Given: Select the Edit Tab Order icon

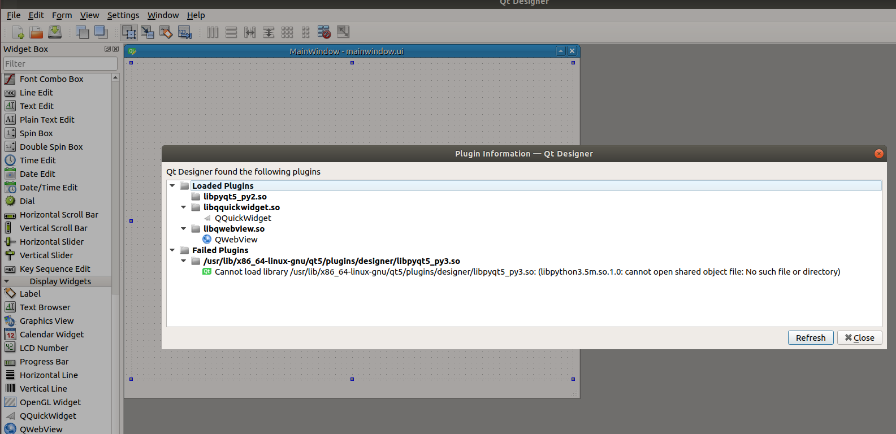Looking at the screenshot, I should (x=185, y=32).
